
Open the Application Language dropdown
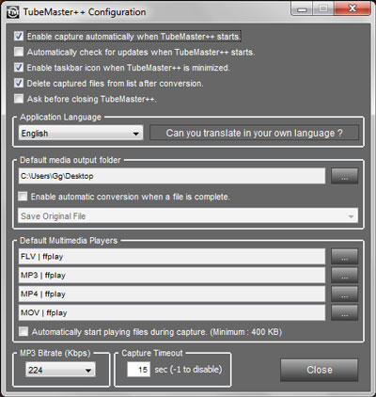[x=81, y=133]
